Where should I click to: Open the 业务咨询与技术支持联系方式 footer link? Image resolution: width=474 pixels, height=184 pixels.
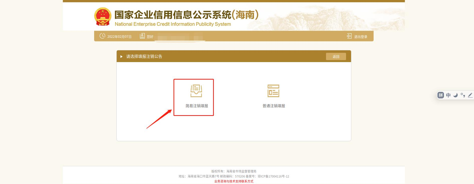click(x=234, y=181)
